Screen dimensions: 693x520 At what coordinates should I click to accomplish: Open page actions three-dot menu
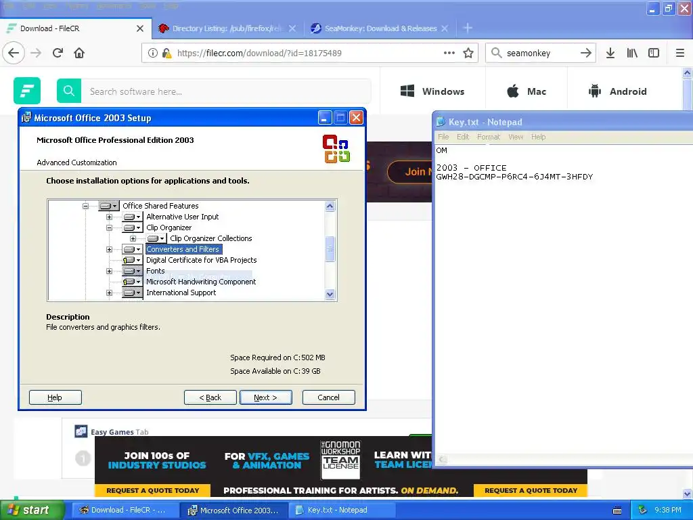(449, 53)
